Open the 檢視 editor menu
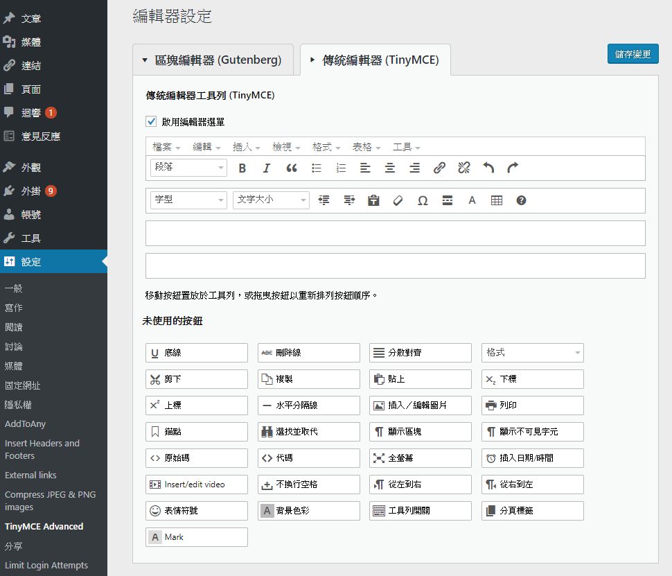 286,147
